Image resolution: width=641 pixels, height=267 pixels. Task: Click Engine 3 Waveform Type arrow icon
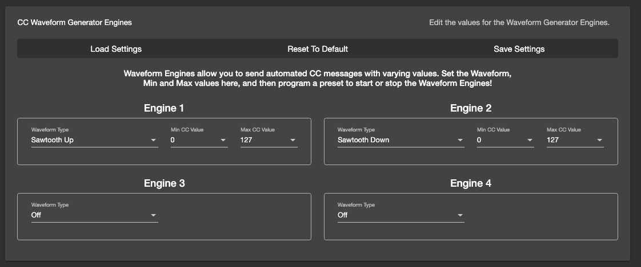tap(153, 215)
